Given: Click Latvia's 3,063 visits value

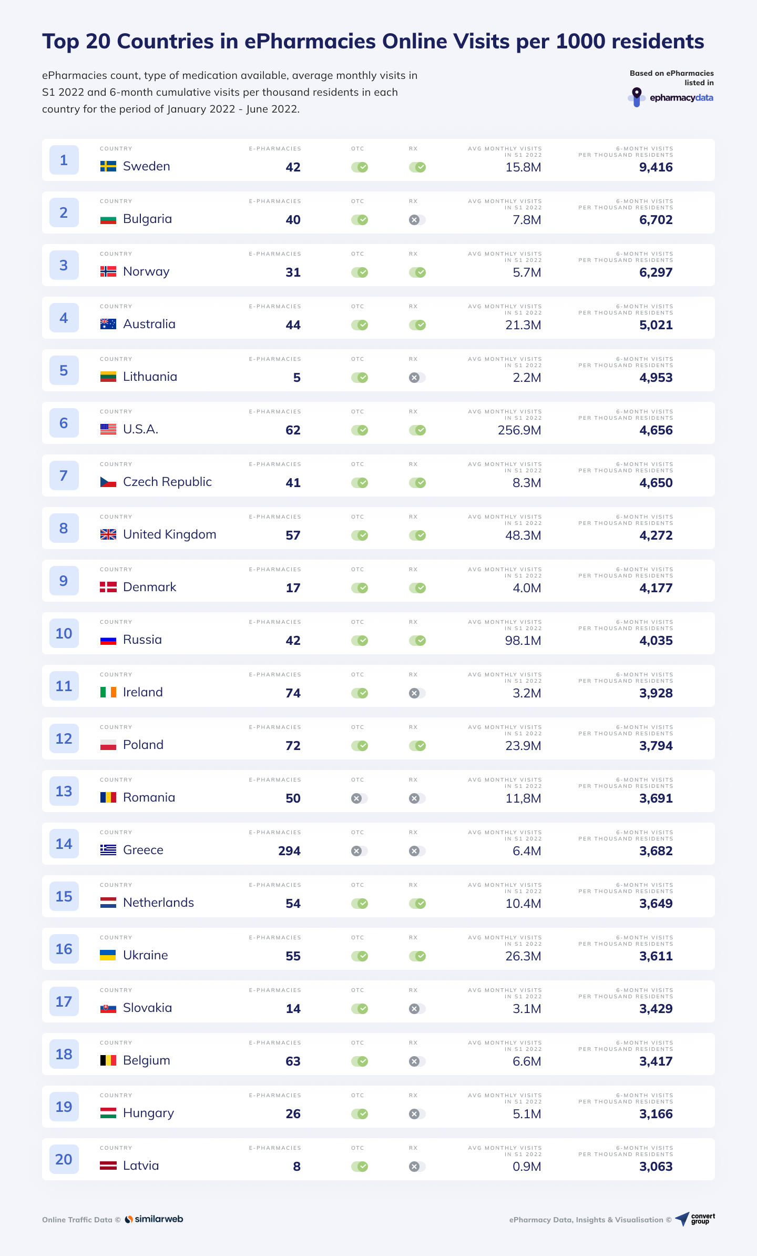Looking at the screenshot, I should (x=656, y=1167).
